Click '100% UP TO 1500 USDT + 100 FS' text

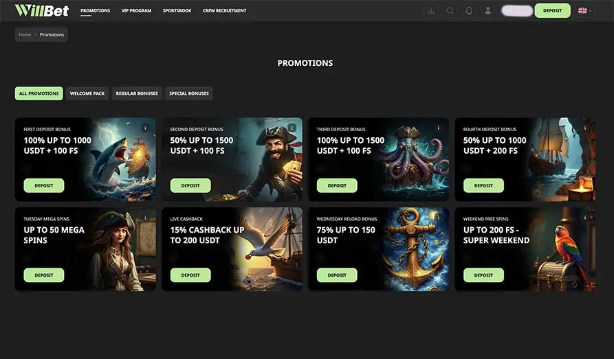coord(351,146)
